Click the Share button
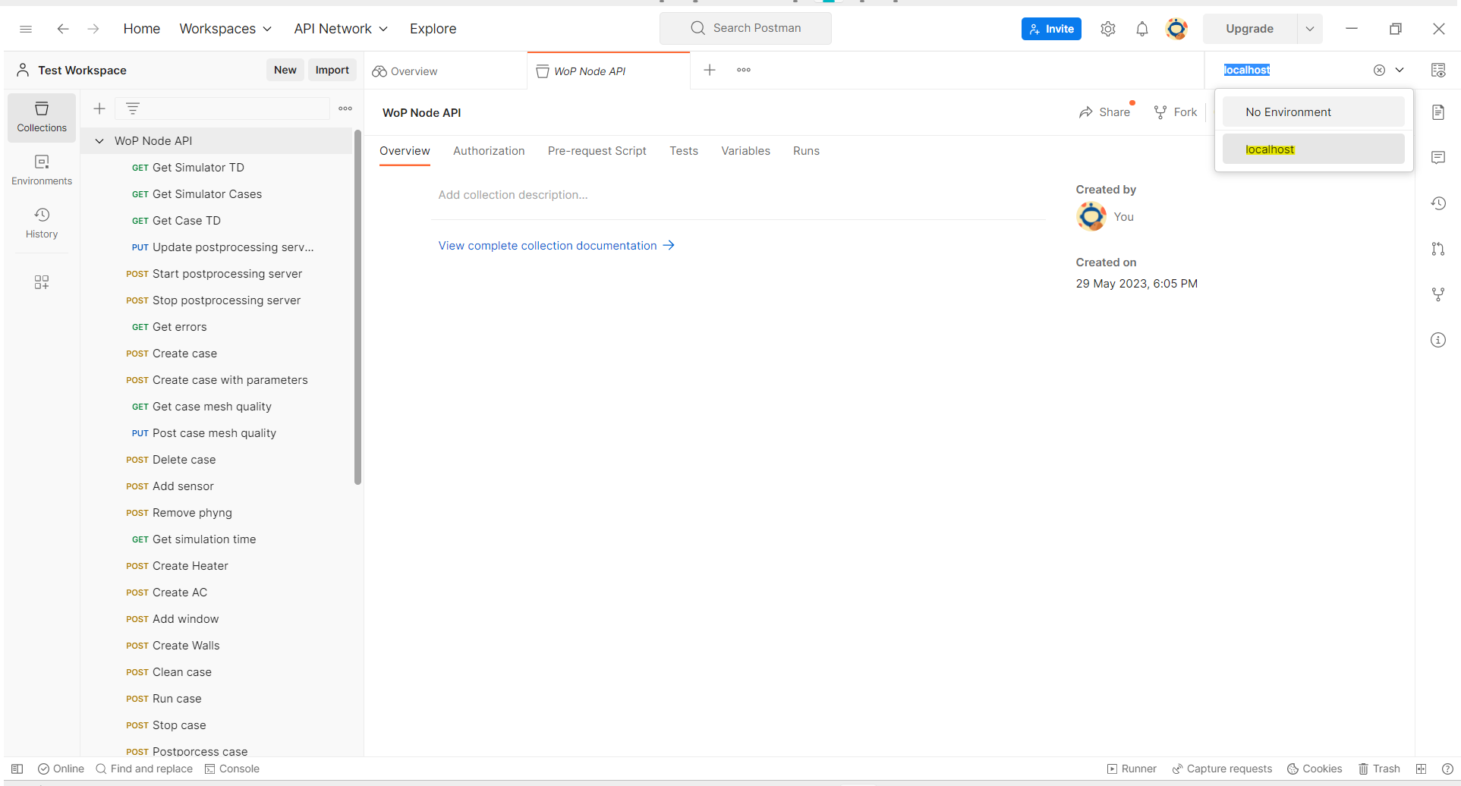 pyautogui.click(x=1104, y=112)
